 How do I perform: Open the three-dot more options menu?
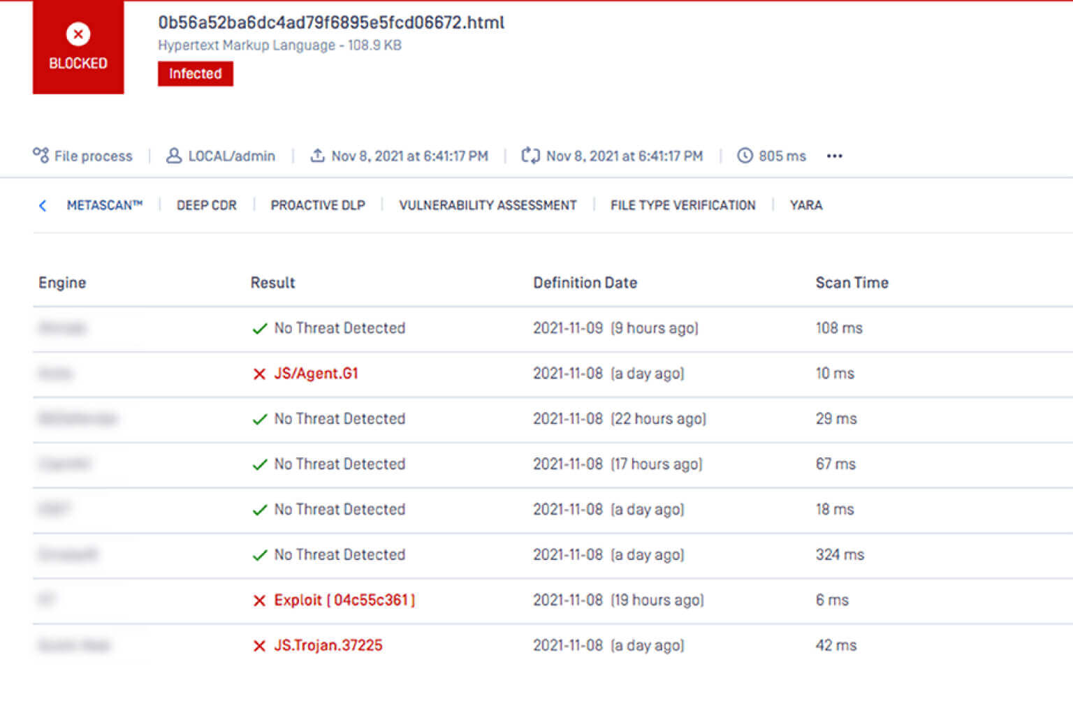834,156
